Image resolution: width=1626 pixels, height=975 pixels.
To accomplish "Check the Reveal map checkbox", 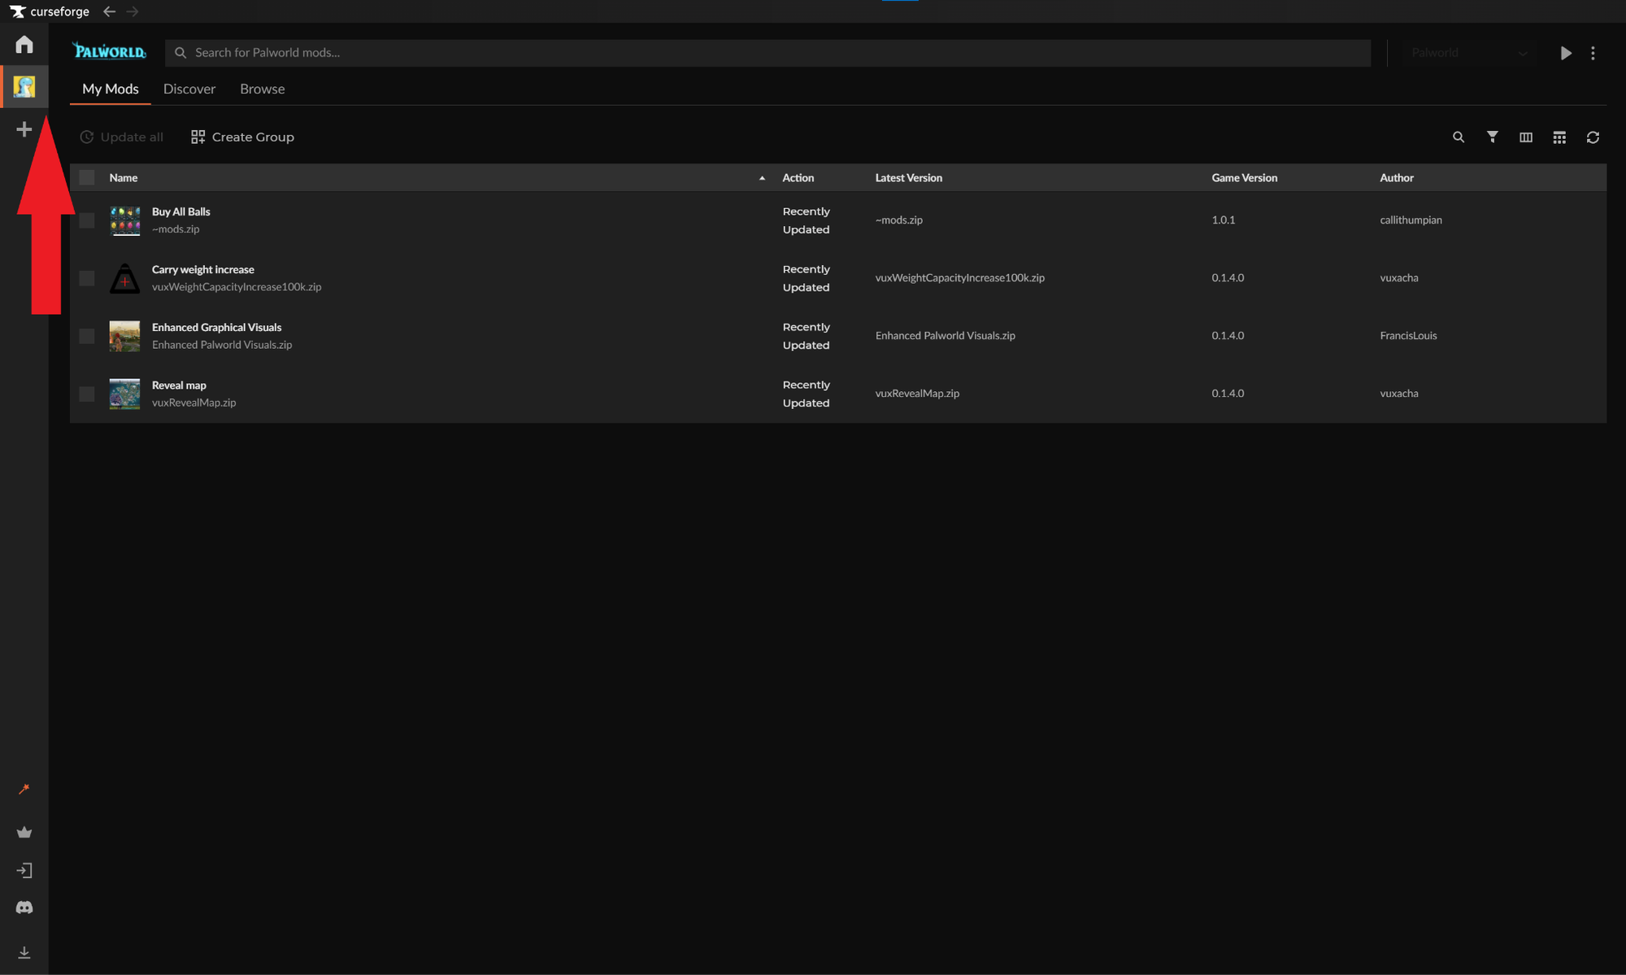I will click(87, 394).
